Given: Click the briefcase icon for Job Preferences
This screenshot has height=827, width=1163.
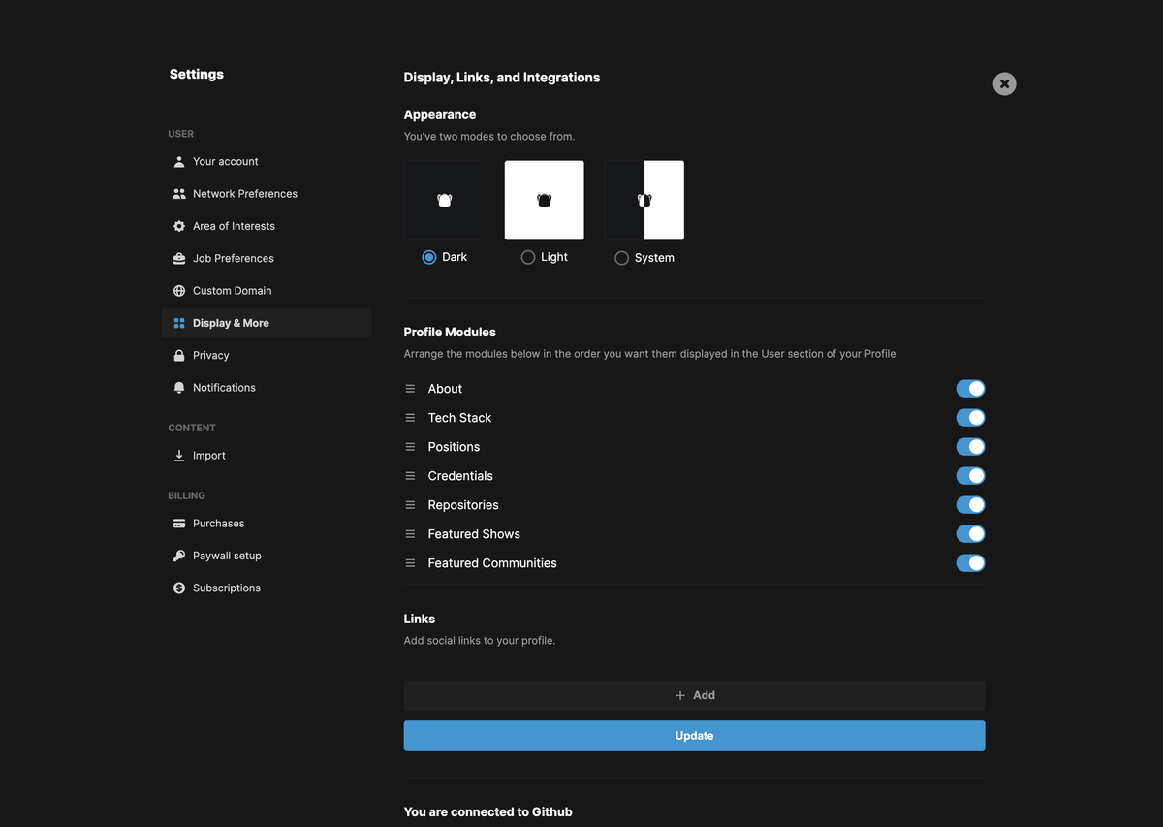Looking at the screenshot, I should pyautogui.click(x=179, y=259).
